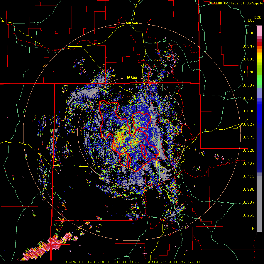Image resolution: width=264 pixels, height=264 pixels.
Task: Select the 0.360 scale value
Action: coord(248,189)
